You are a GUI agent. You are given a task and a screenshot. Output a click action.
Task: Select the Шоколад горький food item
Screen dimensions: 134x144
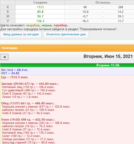click(29, 142)
